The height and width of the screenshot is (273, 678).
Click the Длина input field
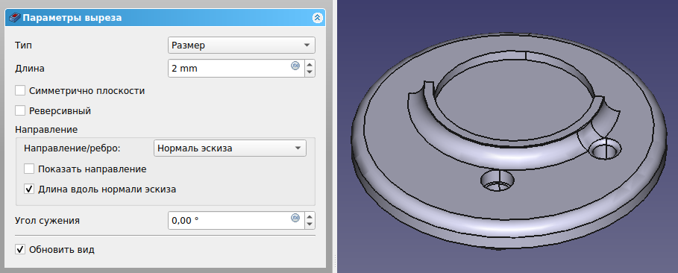click(x=236, y=69)
